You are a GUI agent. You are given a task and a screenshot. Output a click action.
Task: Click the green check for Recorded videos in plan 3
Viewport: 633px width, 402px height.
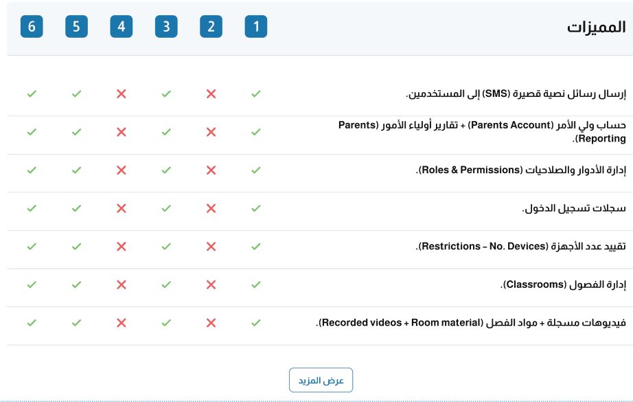[166, 323]
